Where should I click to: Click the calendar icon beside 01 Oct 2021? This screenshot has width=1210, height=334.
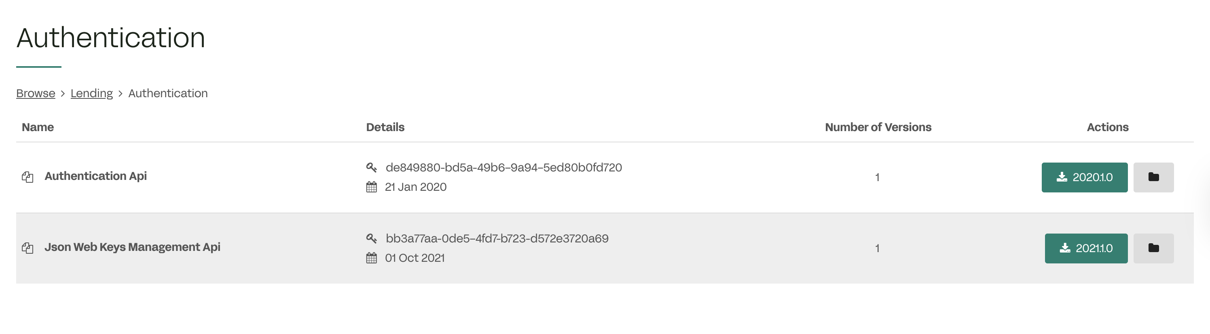(372, 257)
